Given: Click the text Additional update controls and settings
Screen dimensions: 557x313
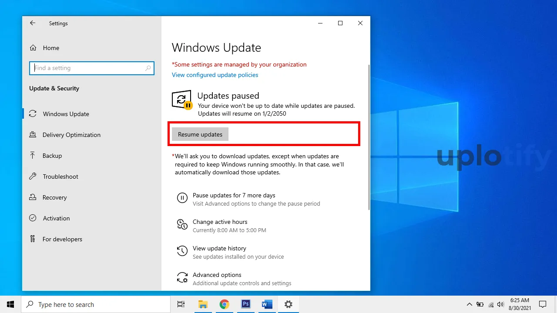Looking at the screenshot, I should coord(242,283).
